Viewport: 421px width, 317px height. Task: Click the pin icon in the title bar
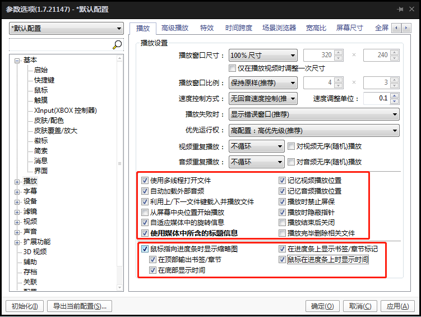click(x=400, y=10)
